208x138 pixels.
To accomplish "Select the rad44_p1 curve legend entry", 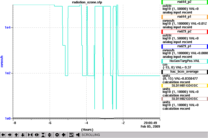I will [185, 17].
